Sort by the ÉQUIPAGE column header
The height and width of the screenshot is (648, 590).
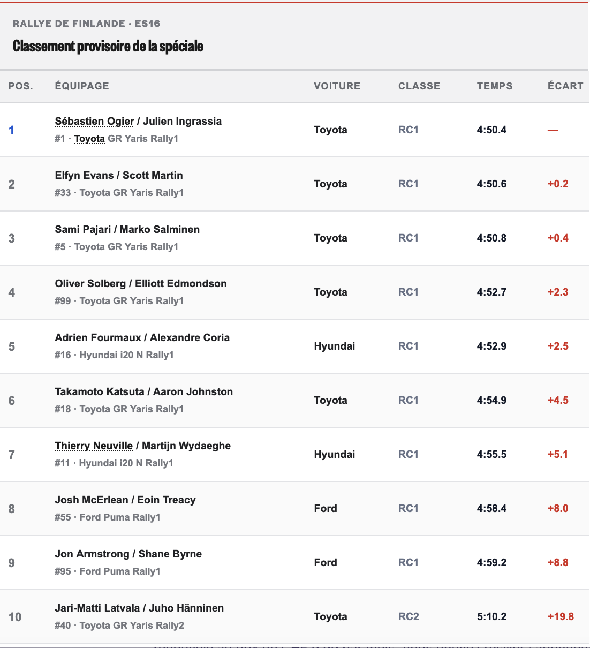tap(82, 86)
